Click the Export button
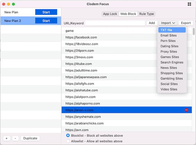The width and height of the screenshot is (196, 145). tap(186, 23)
